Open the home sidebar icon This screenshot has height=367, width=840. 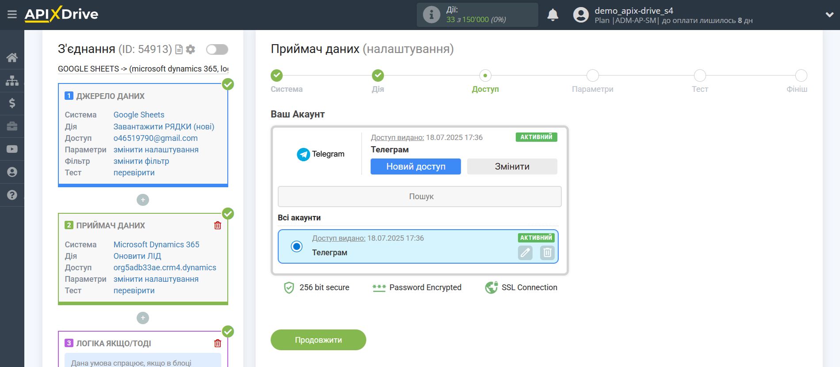(12, 57)
